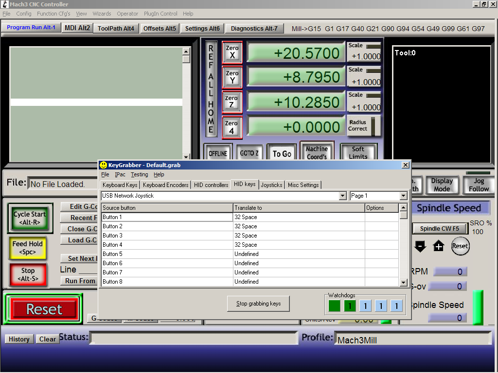
Task: Click the KeyGrabber table scroll up arrow
Action: coord(403,207)
